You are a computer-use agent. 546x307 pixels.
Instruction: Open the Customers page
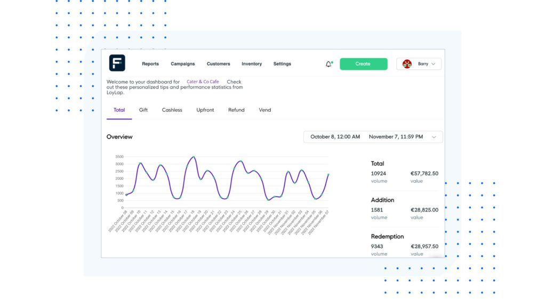coord(218,63)
